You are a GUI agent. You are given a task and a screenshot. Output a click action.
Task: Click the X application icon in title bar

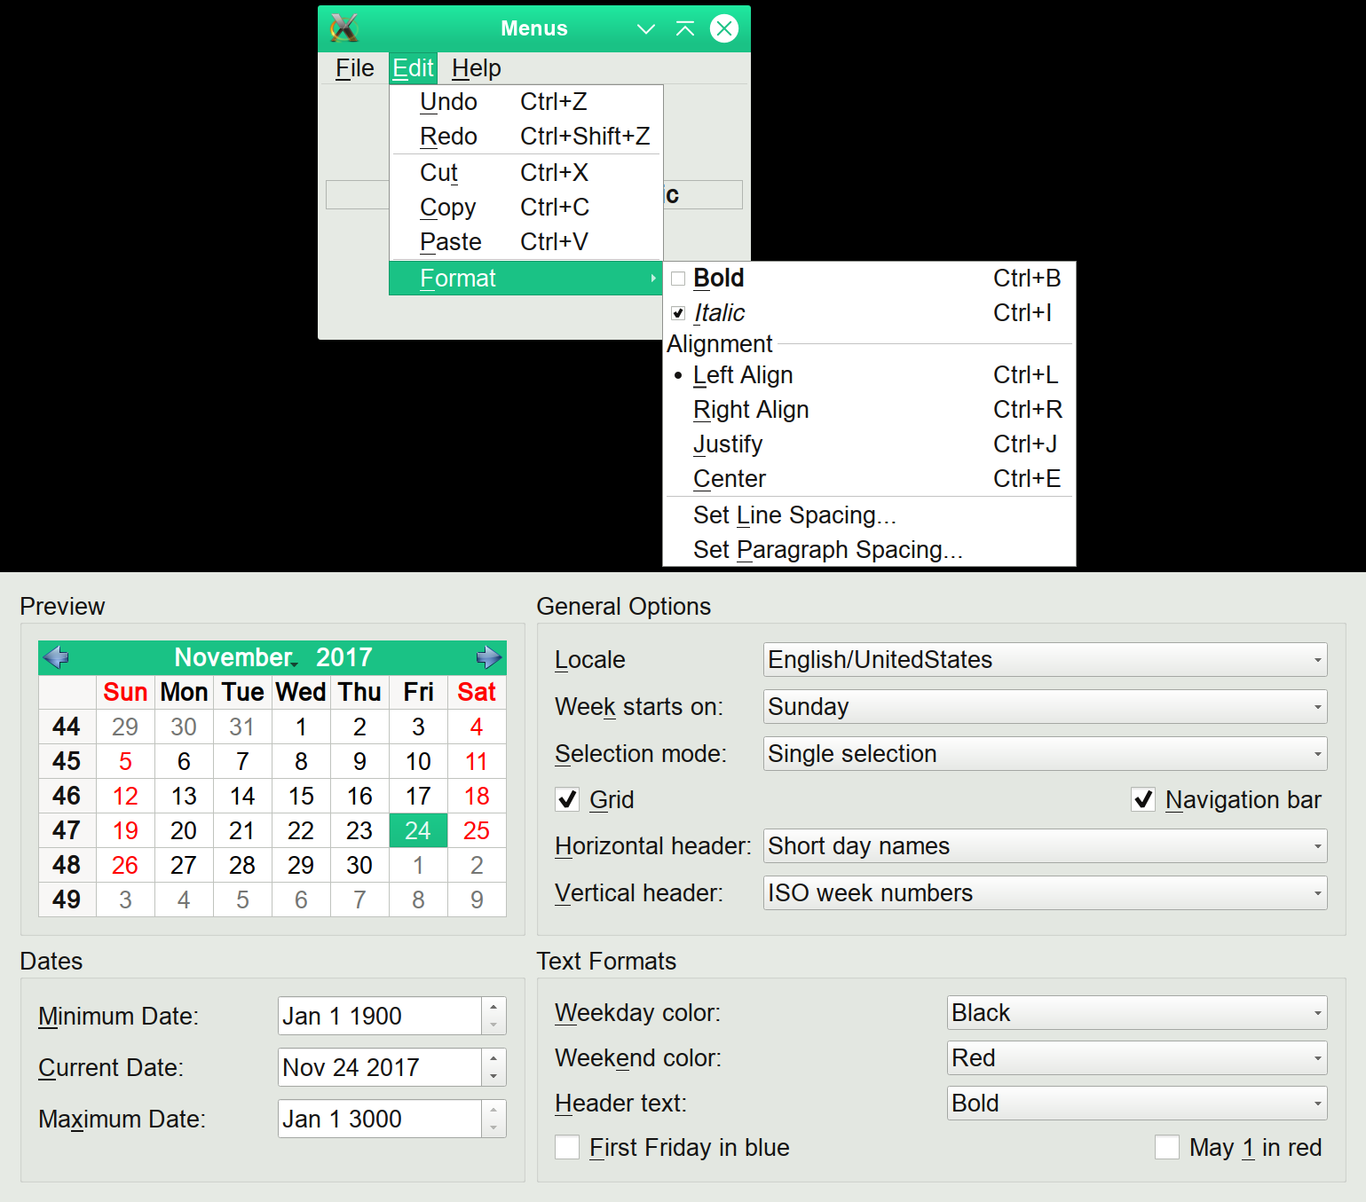click(343, 28)
